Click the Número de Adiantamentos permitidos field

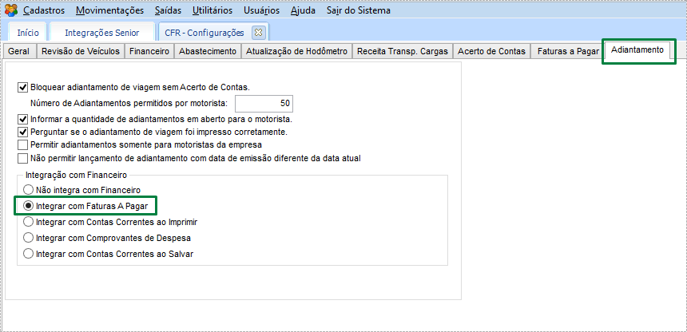point(264,104)
